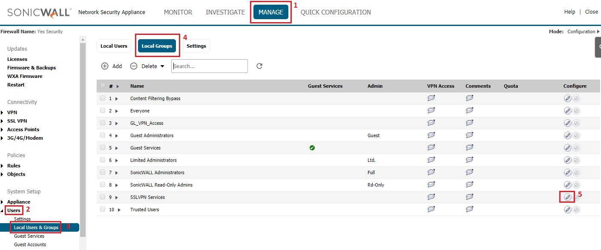Click the Help link

click(x=569, y=11)
